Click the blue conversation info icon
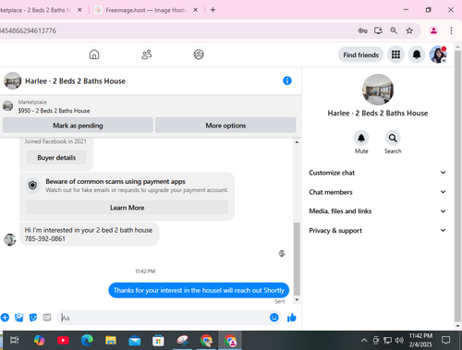 [x=287, y=80]
